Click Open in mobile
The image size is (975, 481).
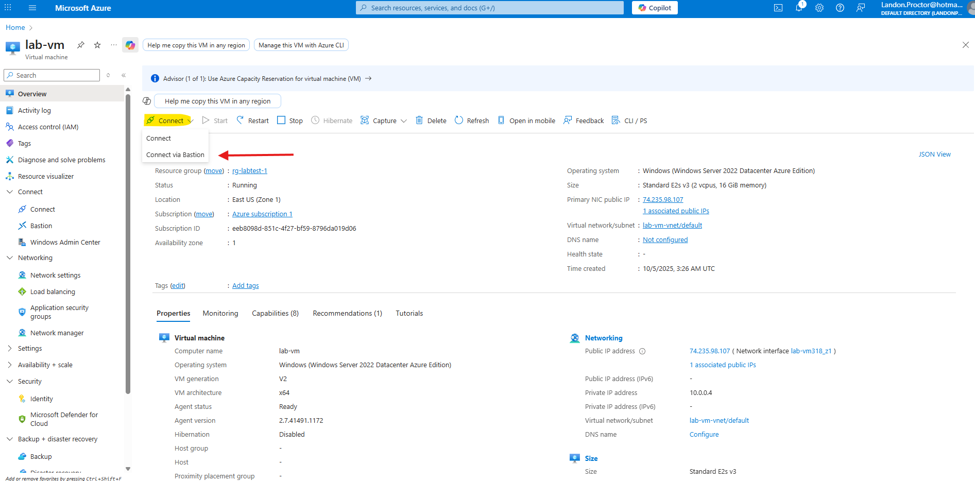[526, 121]
